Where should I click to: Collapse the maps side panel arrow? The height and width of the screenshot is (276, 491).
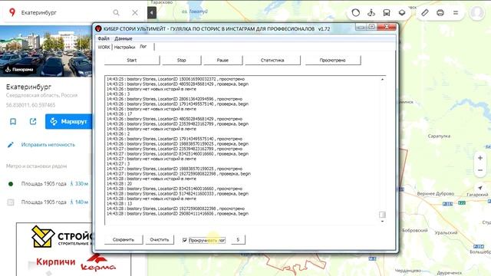click(x=152, y=13)
